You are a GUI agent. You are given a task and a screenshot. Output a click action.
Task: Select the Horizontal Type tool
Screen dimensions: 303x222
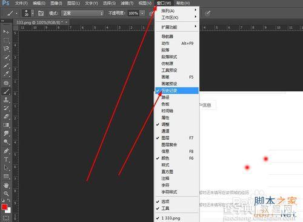[x=6, y=159]
